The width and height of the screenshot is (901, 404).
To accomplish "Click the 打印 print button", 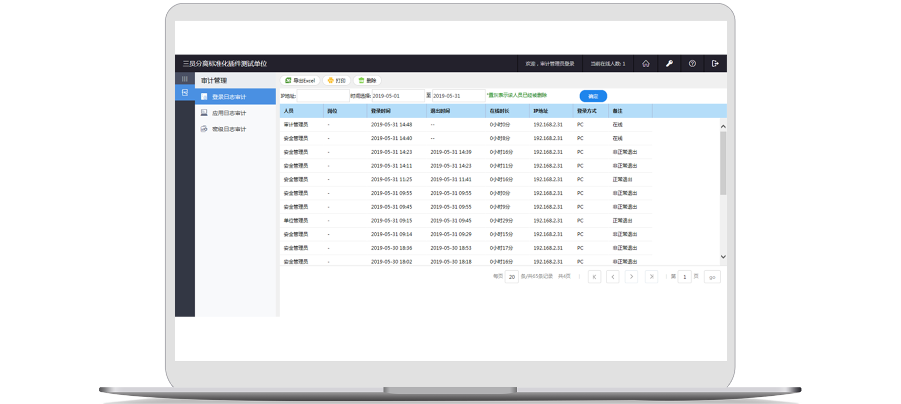I will point(336,81).
